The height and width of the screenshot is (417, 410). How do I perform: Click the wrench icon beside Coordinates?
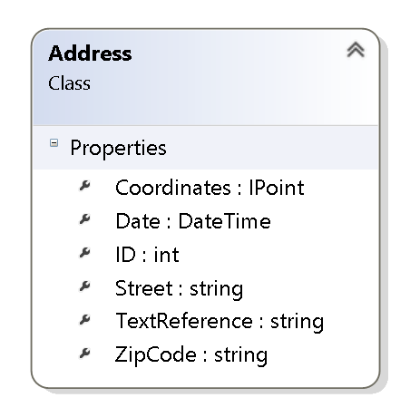pyautogui.click(x=85, y=186)
